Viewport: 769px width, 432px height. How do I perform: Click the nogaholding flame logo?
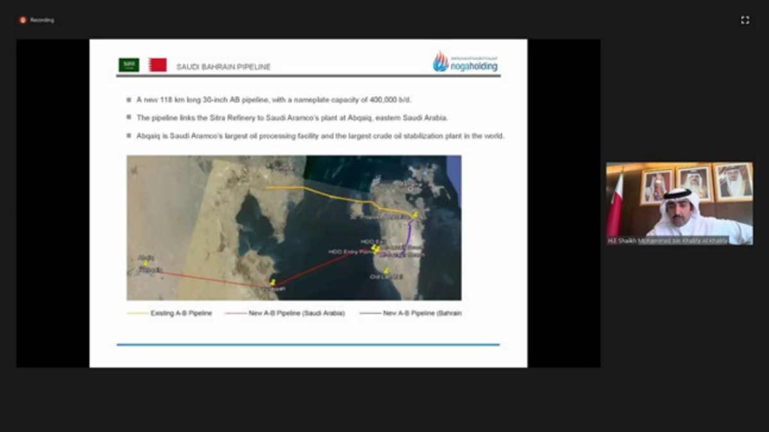441,62
